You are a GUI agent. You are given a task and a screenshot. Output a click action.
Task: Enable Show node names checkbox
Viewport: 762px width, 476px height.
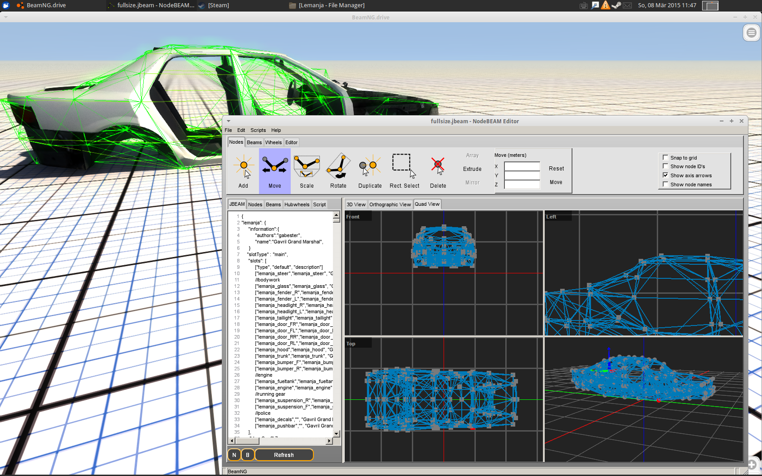pyautogui.click(x=665, y=184)
